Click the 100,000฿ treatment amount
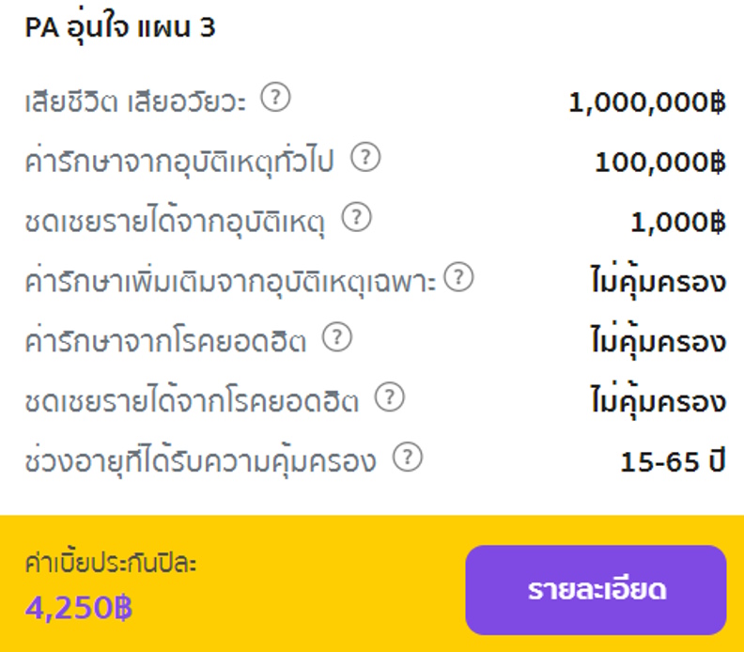744x652 pixels. (660, 163)
